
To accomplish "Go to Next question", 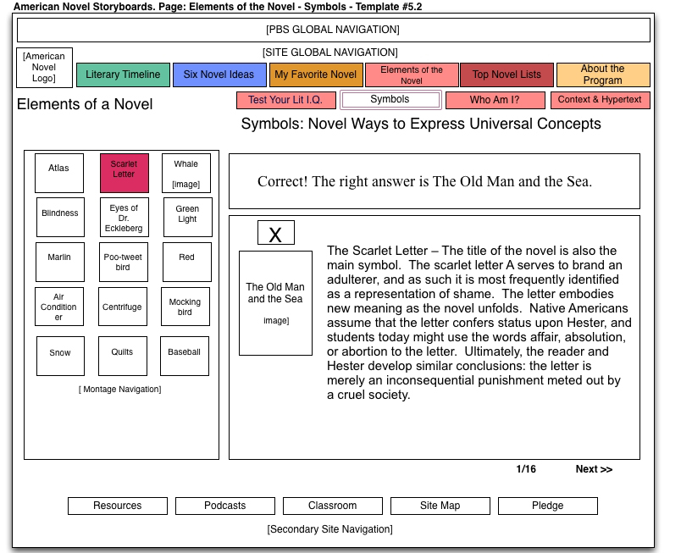I will pyautogui.click(x=594, y=469).
